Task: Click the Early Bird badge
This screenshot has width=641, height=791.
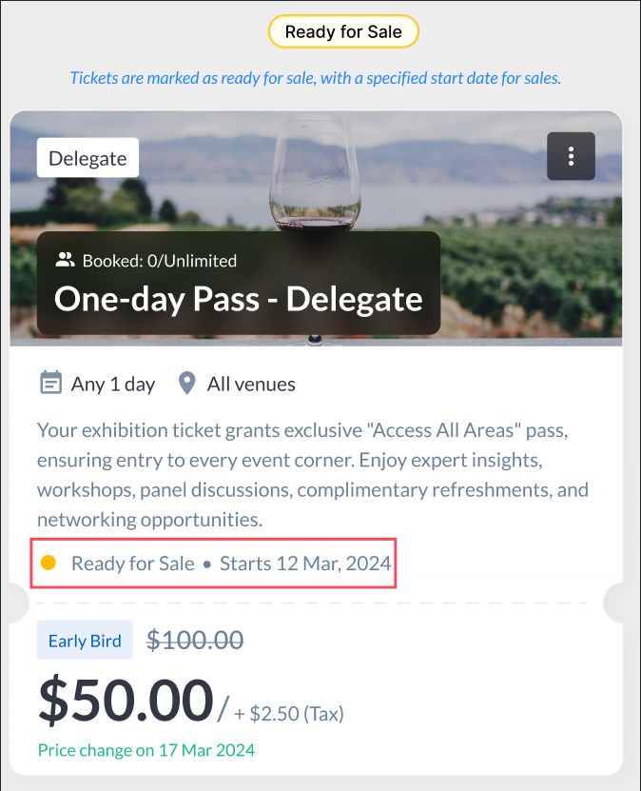Action: coord(85,641)
